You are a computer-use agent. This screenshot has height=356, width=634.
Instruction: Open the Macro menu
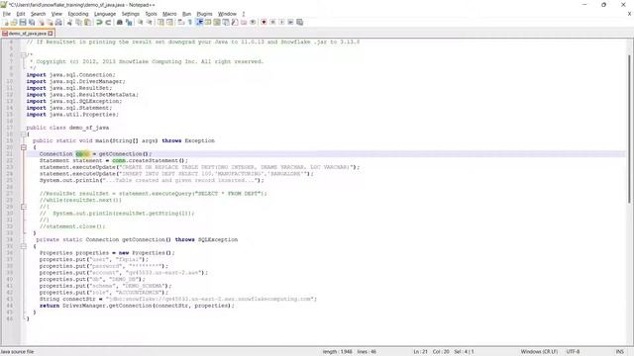(169, 14)
